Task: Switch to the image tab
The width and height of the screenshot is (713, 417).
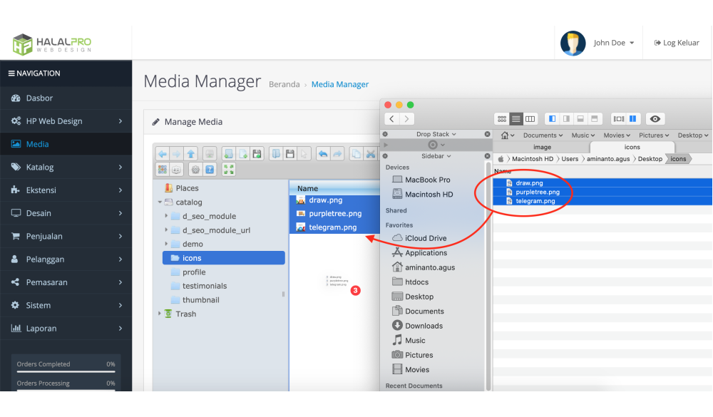Action: pyautogui.click(x=542, y=148)
